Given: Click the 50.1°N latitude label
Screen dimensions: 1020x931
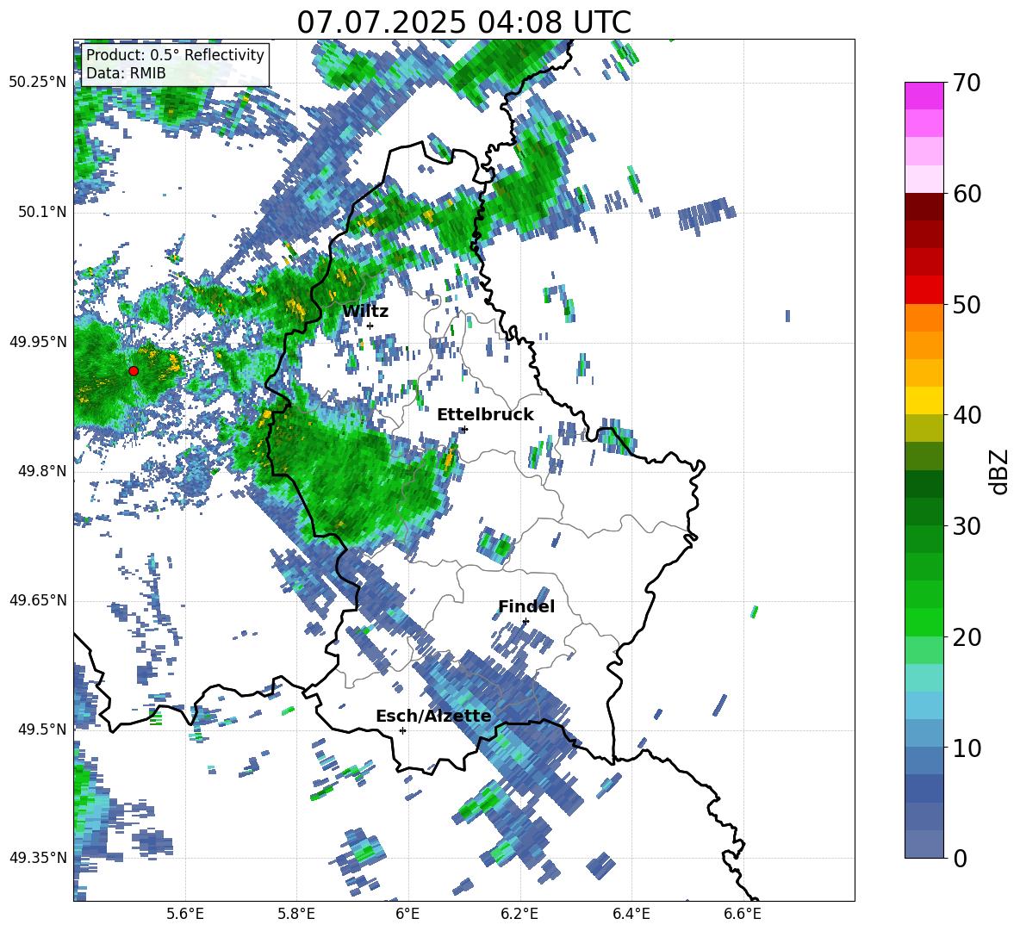Looking at the screenshot, I should (43, 212).
